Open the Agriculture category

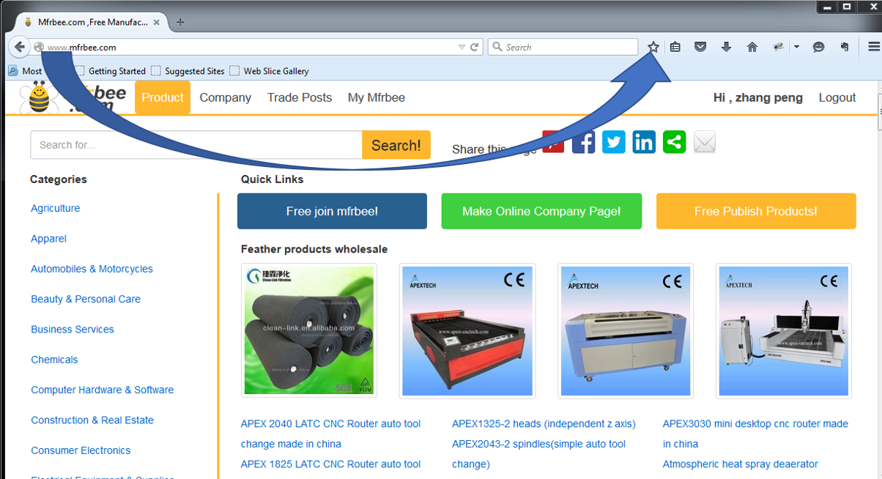(x=56, y=208)
